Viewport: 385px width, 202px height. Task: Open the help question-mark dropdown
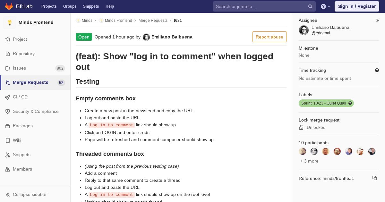(x=326, y=6)
